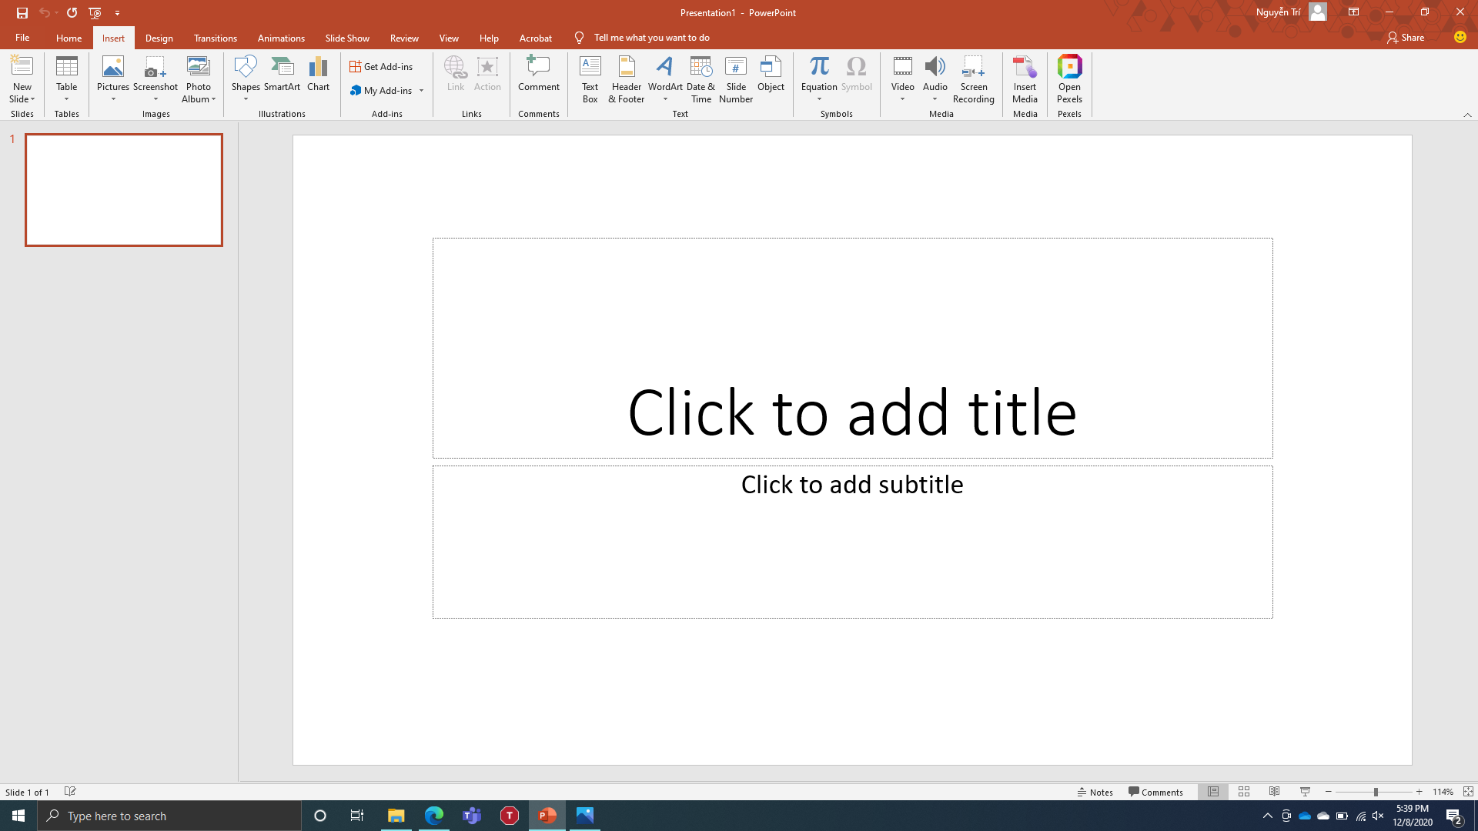The width and height of the screenshot is (1478, 831).
Task: Collapse the ribbon with the chevron
Action: [x=1467, y=115]
